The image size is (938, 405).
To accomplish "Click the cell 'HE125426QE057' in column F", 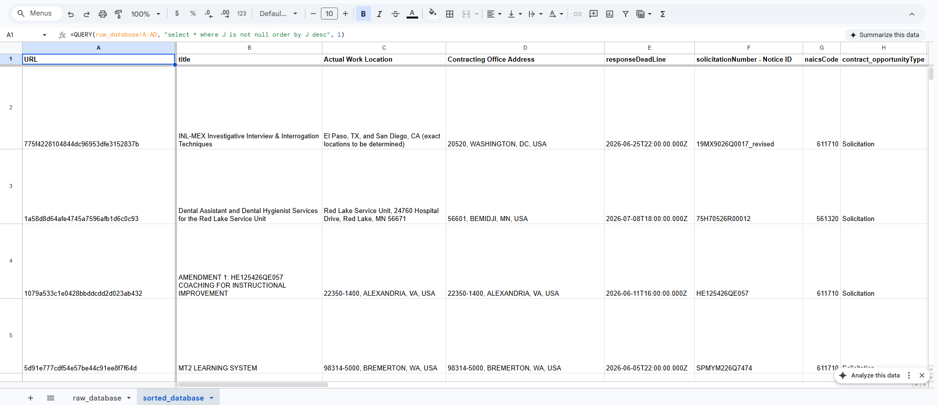I will point(748,261).
